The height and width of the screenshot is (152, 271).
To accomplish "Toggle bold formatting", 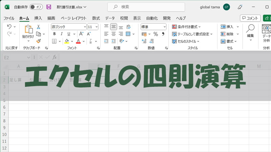I will coord(54,34).
